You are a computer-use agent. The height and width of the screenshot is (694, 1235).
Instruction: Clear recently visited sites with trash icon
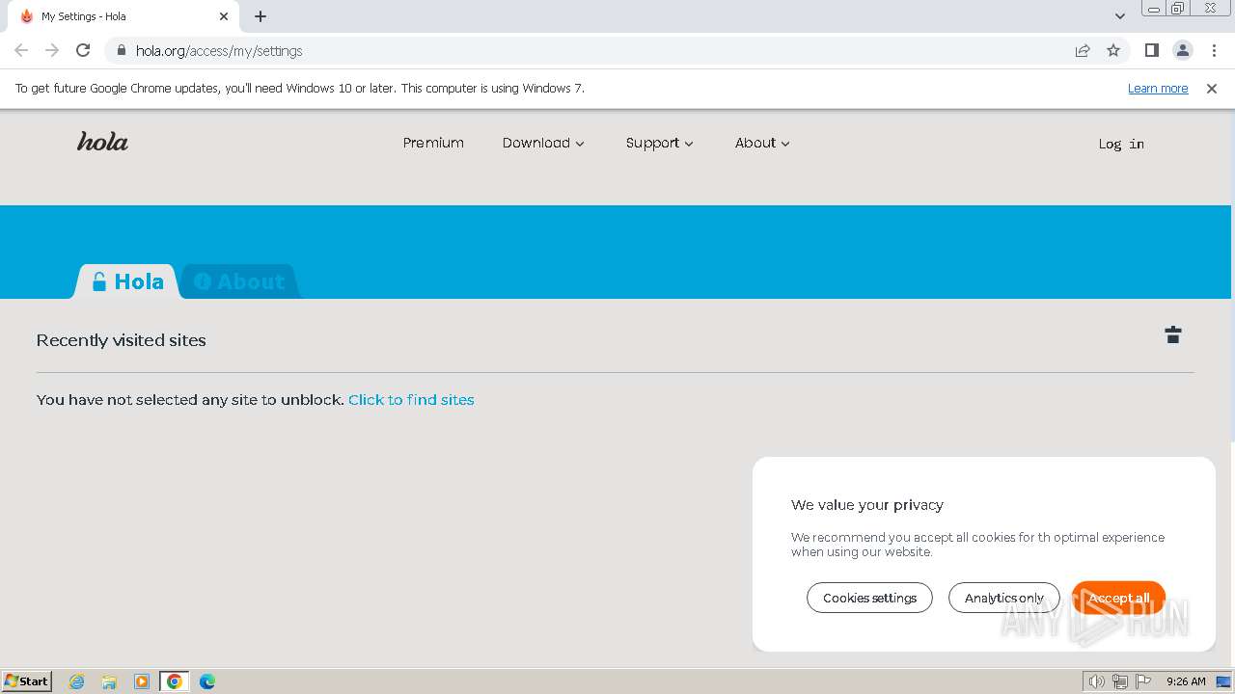click(1173, 334)
